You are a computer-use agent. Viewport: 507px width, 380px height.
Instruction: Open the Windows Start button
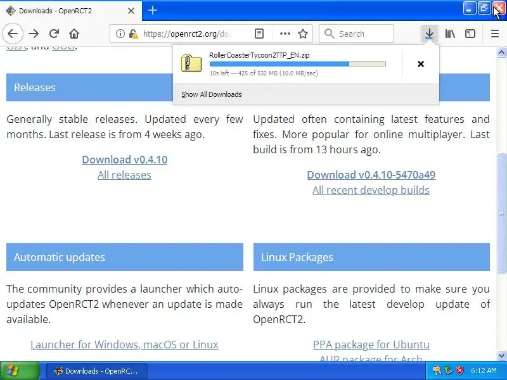pos(20,370)
